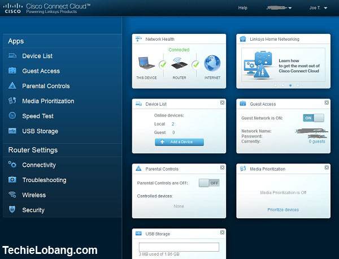Click the Wireless signal icon
Screen dimensions: 339x259
coord(12,195)
